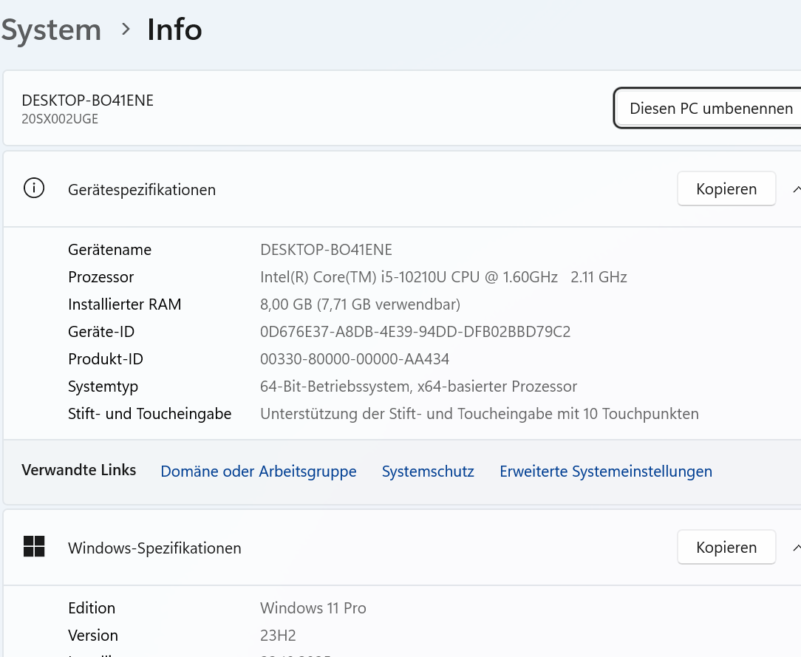Open the Systemschutz link

pos(428,471)
